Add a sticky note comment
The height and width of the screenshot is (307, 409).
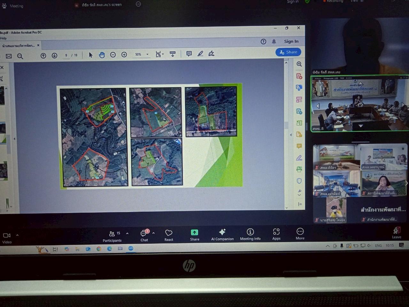pyautogui.click(x=189, y=54)
